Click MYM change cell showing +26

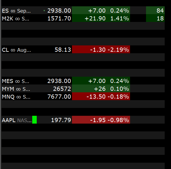pyautogui.click(x=100, y=89)
